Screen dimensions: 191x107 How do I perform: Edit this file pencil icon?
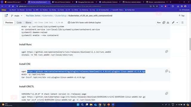click(173, 23)
